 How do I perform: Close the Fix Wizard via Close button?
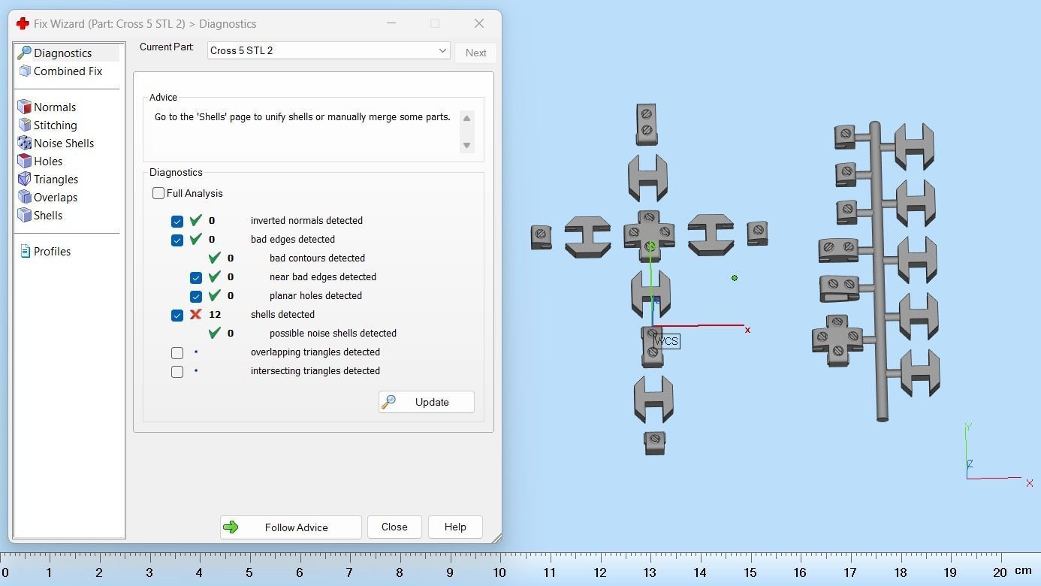[x=394, y=527]
